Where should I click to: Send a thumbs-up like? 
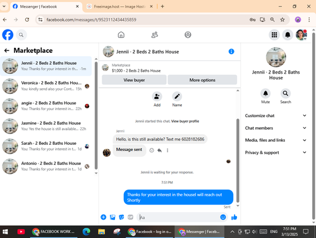tap(234, 217)
